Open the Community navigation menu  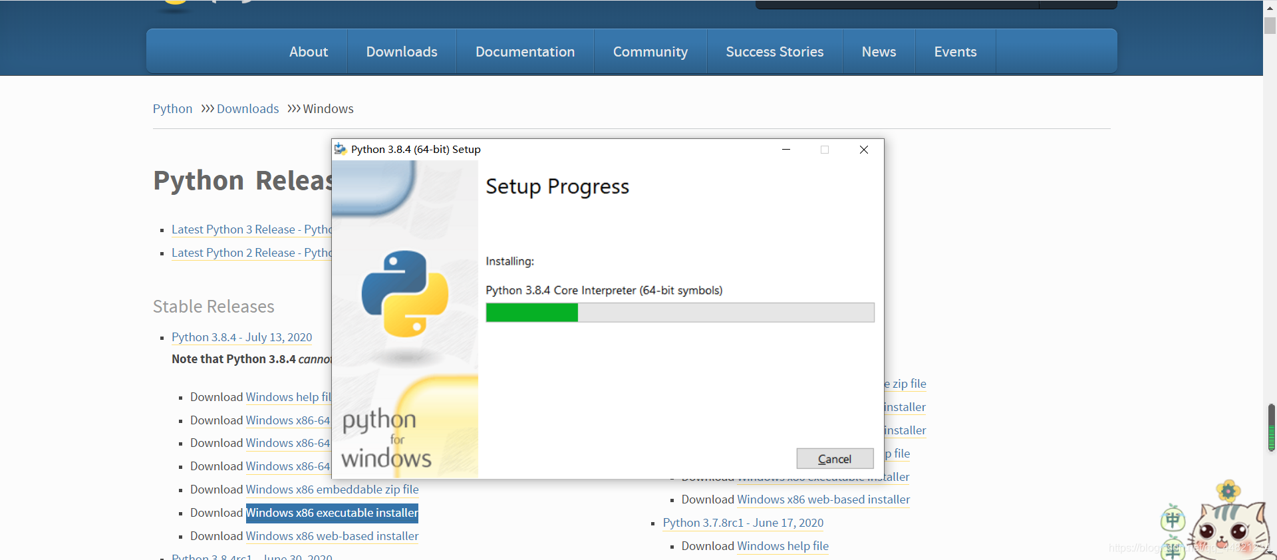coord(650,52)
